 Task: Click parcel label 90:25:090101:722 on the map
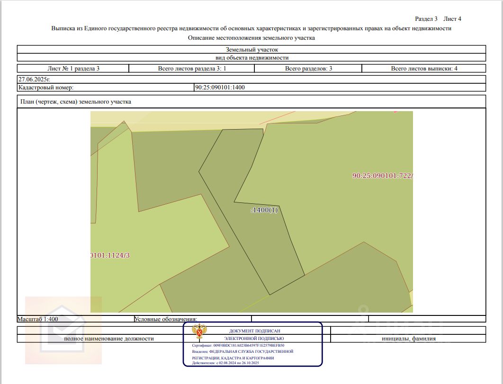click(x=382, y=175)
